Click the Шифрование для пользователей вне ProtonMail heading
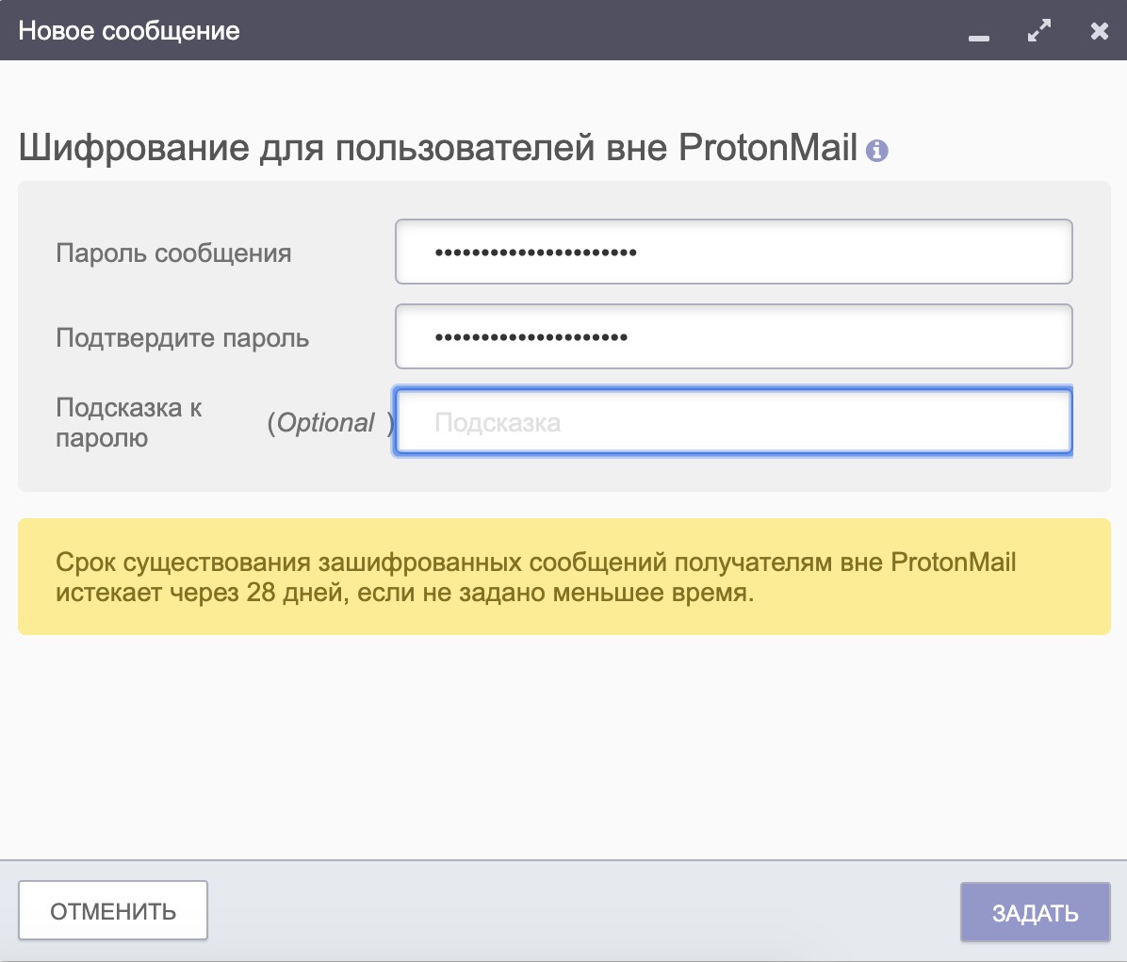Screen dimensions: 1127x962 pyautogui.click(x=438, y=149)
